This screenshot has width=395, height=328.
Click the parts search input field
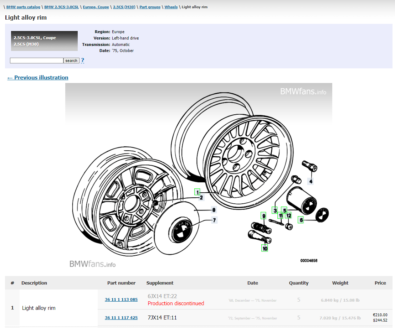click(x=36, y=61)
